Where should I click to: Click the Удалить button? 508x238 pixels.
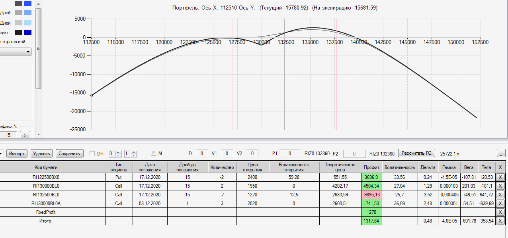pyautogui.click(x=42, y=154)
